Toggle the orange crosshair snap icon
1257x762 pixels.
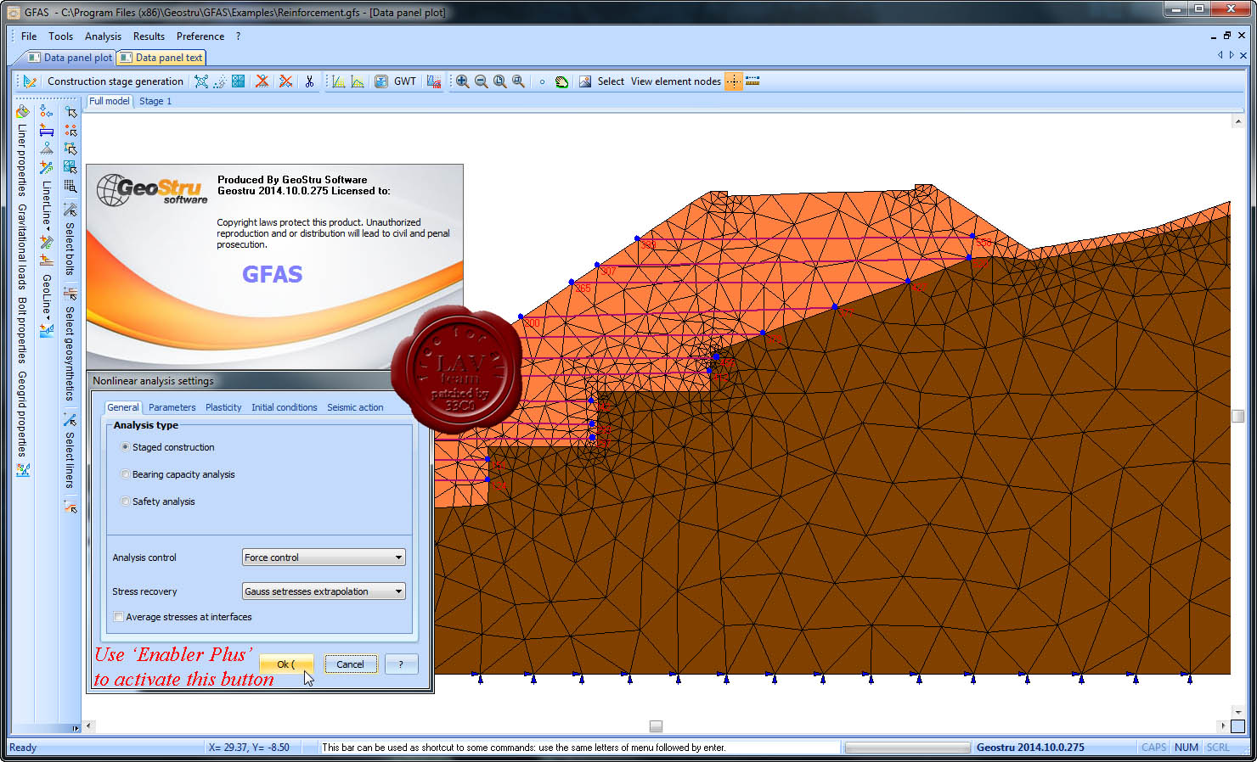click(x=733, y=81)
